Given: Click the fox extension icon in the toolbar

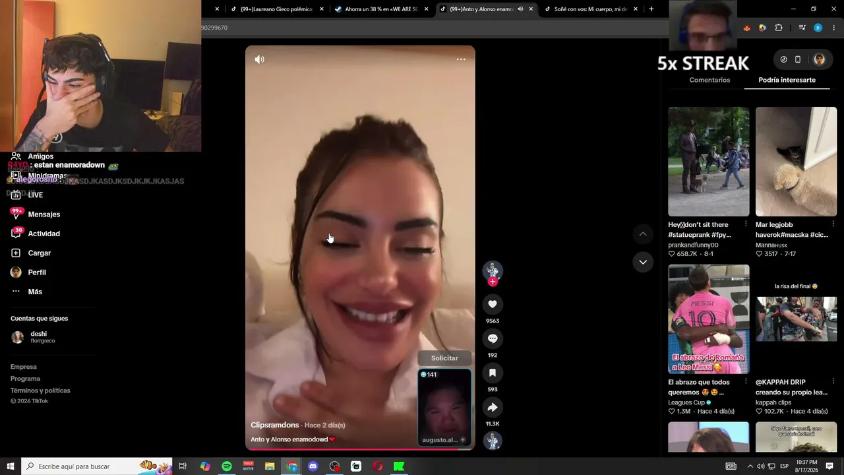Looking at the screenshot, I should 746,28.
